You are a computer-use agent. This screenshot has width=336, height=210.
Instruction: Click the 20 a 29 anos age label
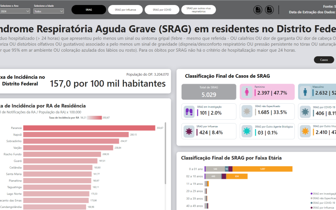click(x=194, y=191)
